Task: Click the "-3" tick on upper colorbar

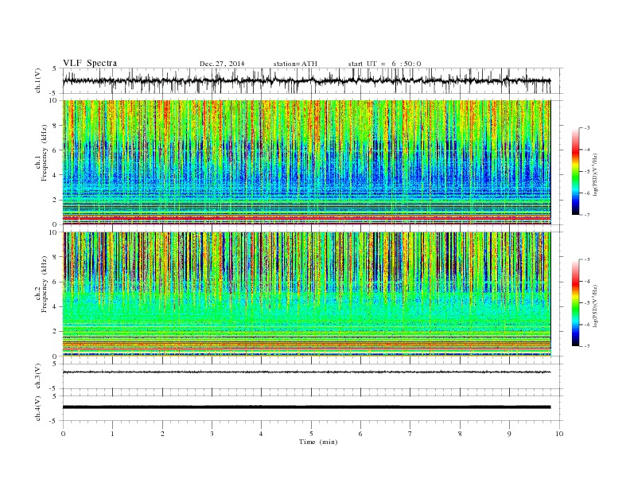Action: coord(587,128)
